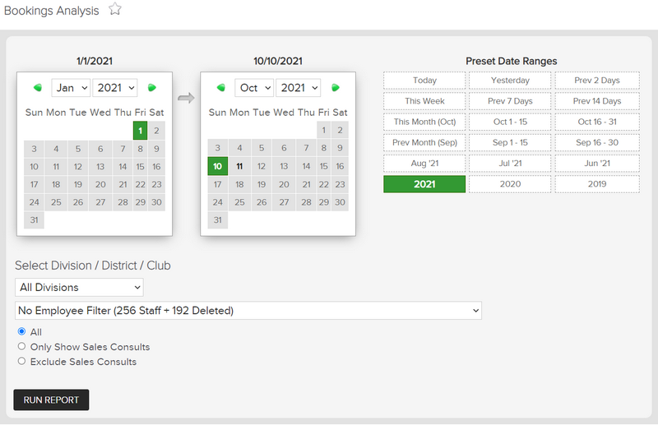658x425 pixels.
Task: Pick the 2019 year preset
Action: [597, 184]
